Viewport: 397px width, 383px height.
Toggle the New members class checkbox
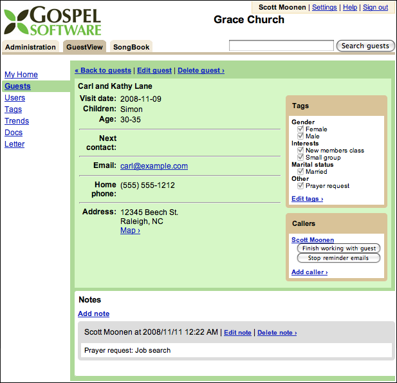[x=300, y=150]
